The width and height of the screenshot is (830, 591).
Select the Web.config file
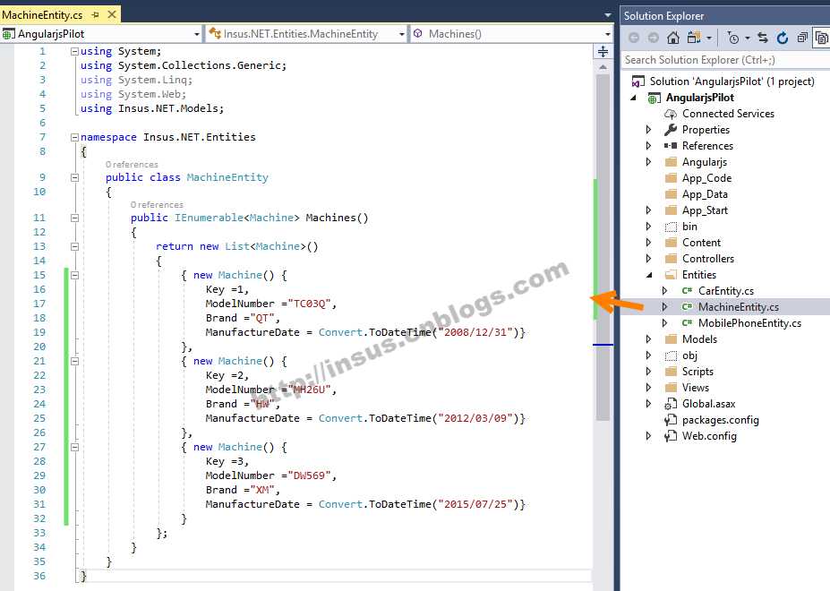[x=709, y=436]
